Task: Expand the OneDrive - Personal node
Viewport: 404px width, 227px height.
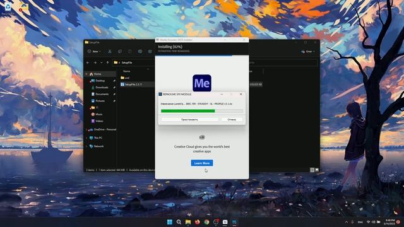Action: 86,129
